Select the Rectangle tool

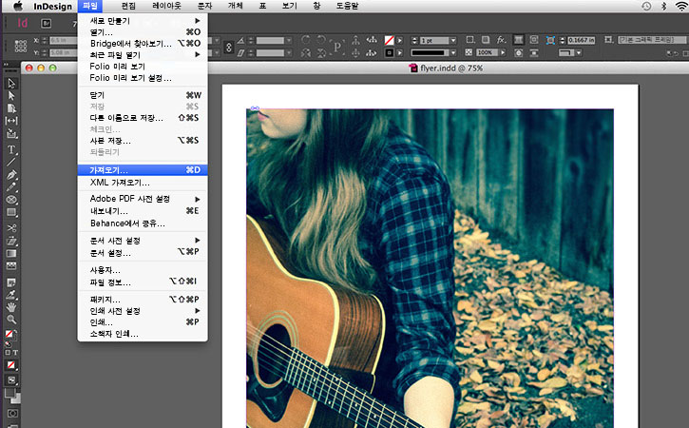pos(11,212)
